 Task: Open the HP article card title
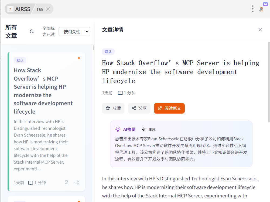pos(43,91)
